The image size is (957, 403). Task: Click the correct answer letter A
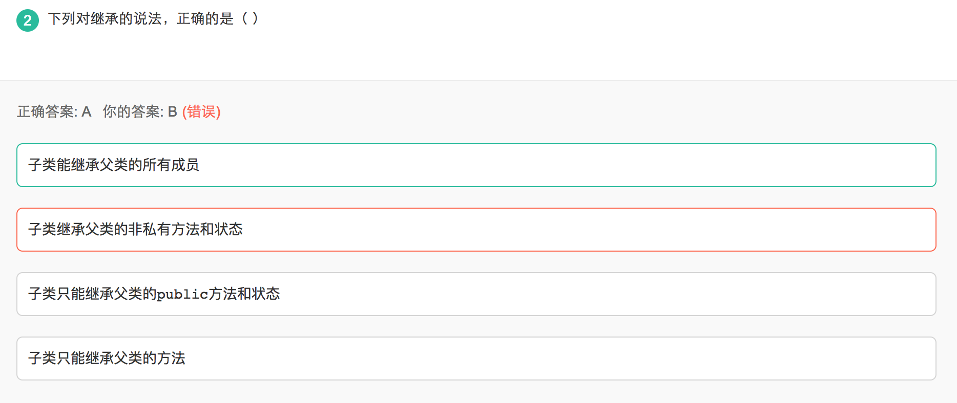pos(86,111)
